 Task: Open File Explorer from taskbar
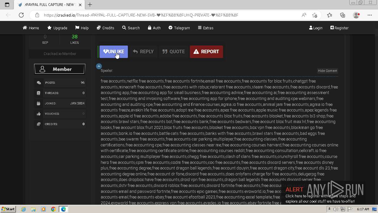33,209
